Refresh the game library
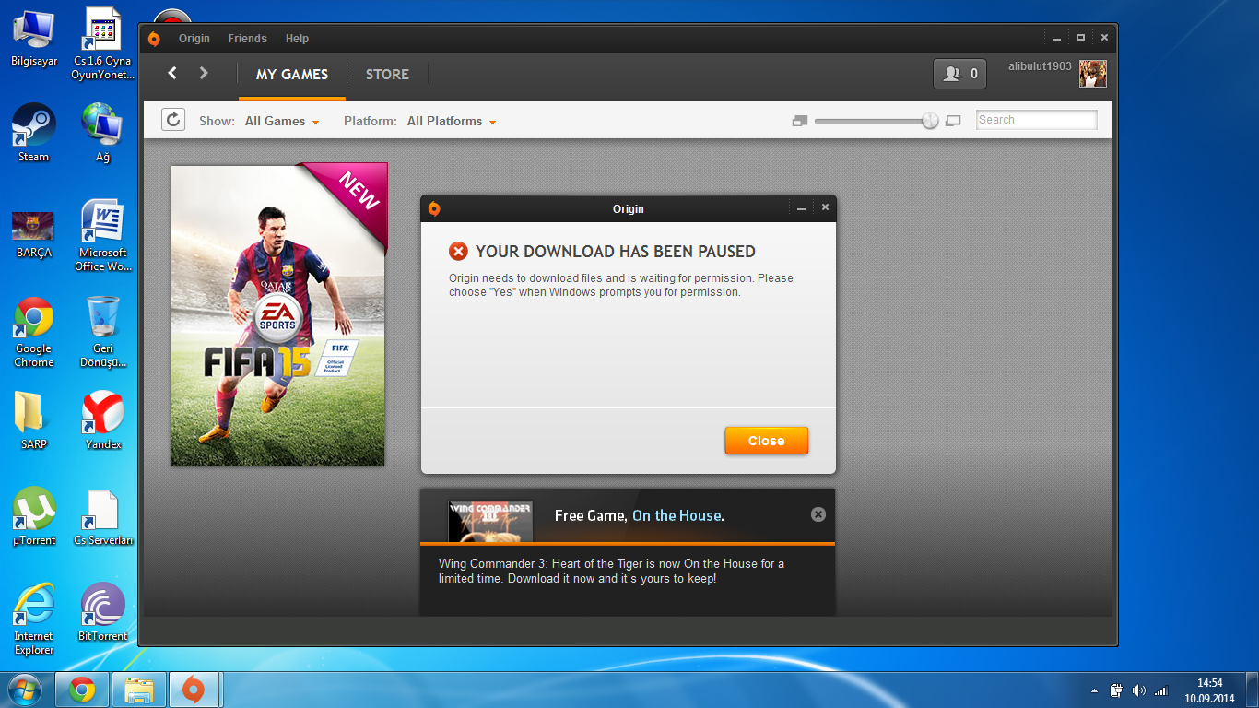Screen dimensions: 1259x708 [173, 120]
